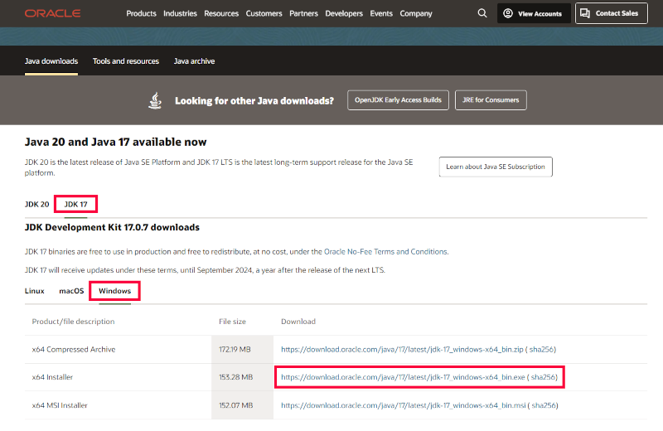Open the Company menu
This screenshot has width=663, height=431.
point(416,13)
